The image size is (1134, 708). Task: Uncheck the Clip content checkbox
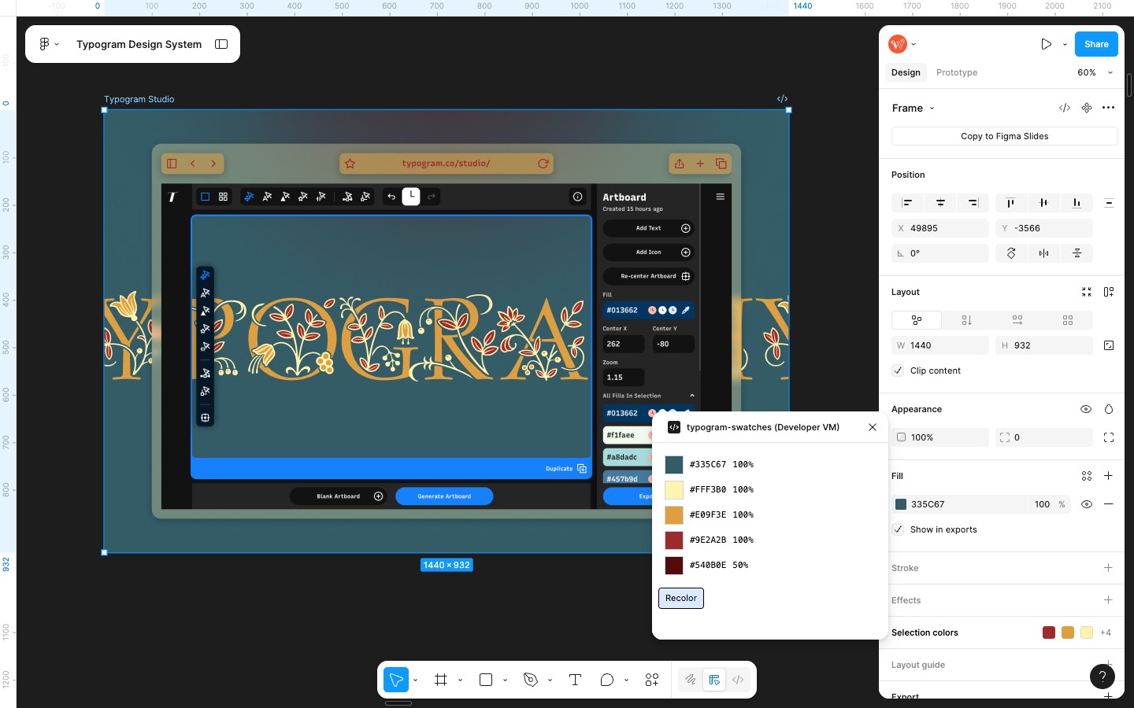pos(898,371)
